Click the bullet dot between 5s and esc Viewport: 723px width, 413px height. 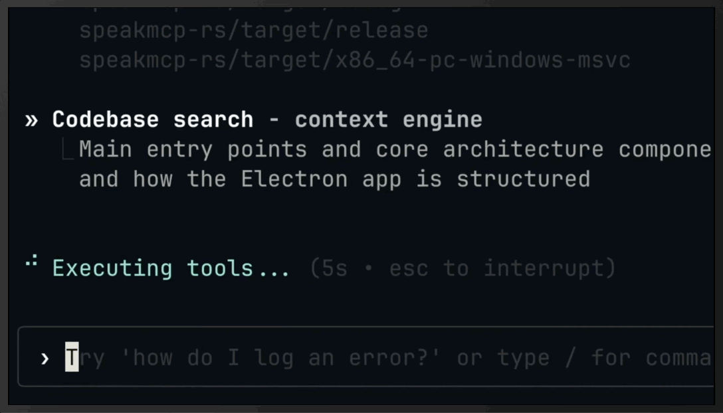click(369, 268)
